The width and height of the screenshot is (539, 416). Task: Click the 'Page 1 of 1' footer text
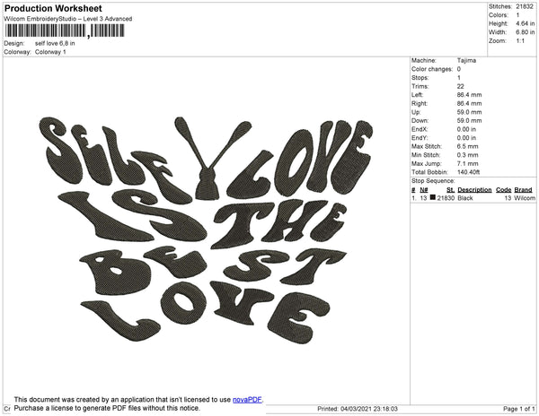518,409
